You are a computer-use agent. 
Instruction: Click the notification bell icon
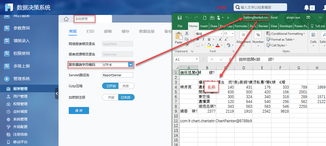(x=306, y=7)
